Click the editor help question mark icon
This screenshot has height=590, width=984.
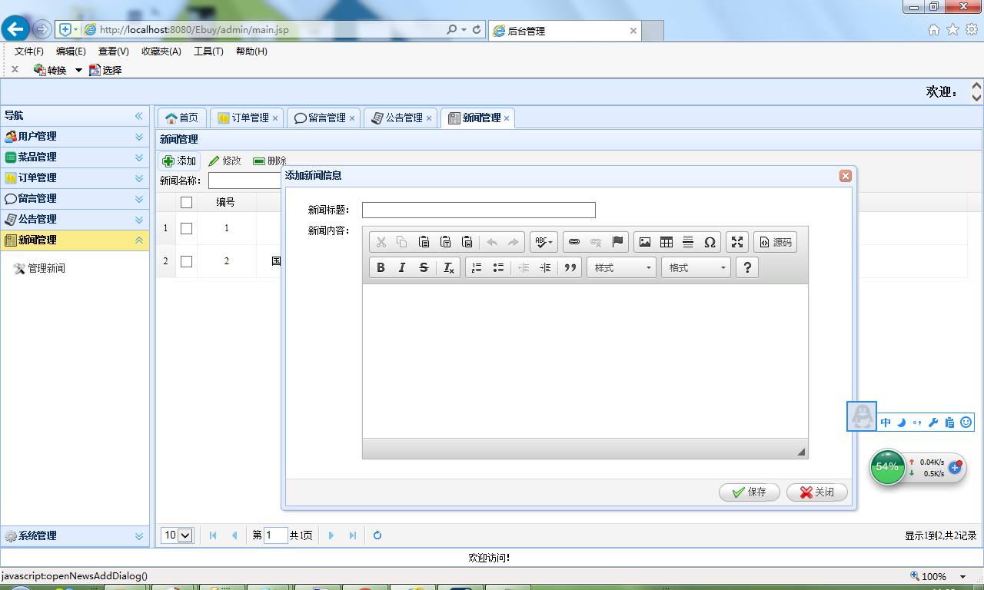click(747, 267)
